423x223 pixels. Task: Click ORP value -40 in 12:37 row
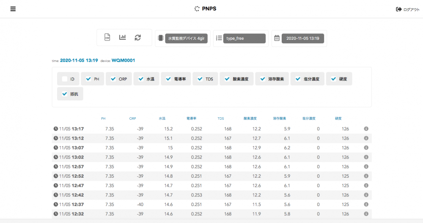coord(140,204)
